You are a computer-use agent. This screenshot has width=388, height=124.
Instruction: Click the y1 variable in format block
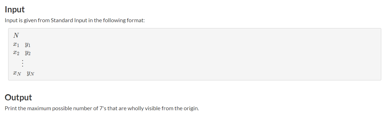pos(28,44)
